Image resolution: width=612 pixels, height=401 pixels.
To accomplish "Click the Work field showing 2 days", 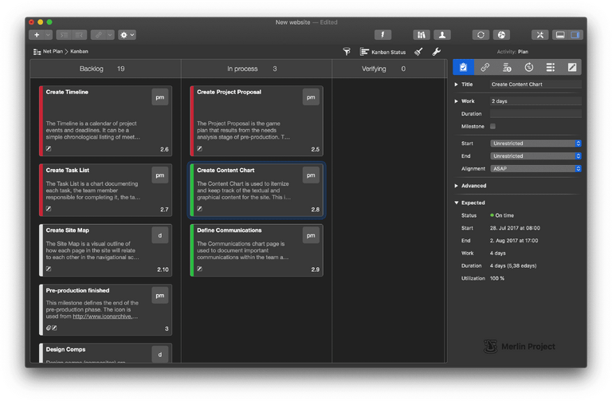I will (x=535, y=101).
